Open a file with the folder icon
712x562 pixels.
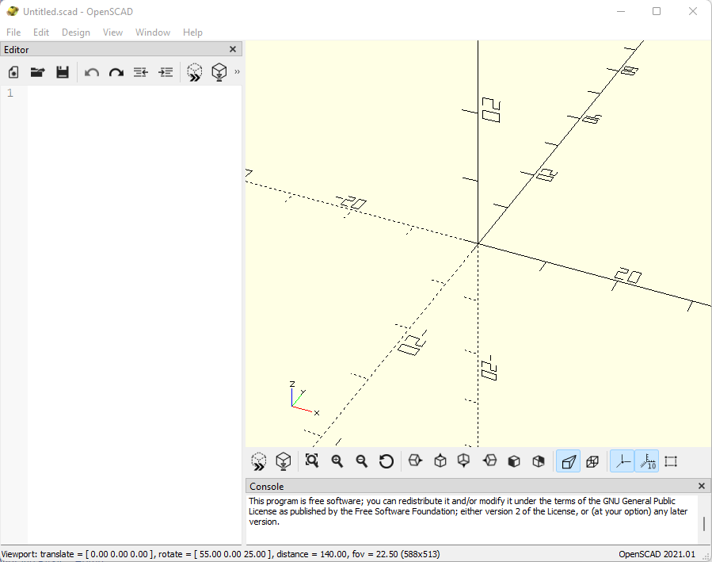tap(38, 72)
